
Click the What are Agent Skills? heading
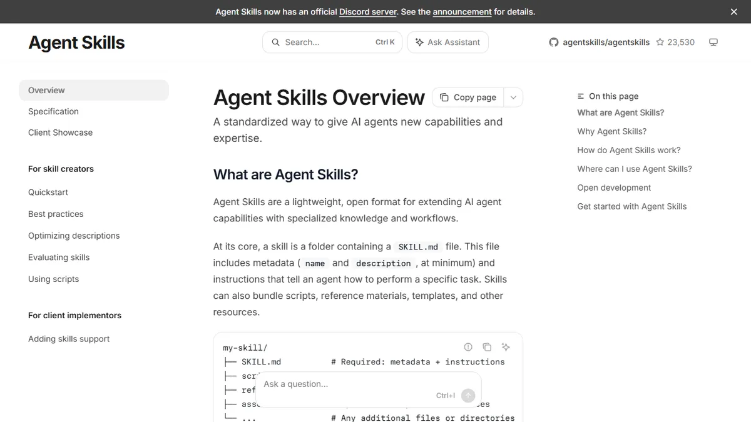[x=286, y=174]
